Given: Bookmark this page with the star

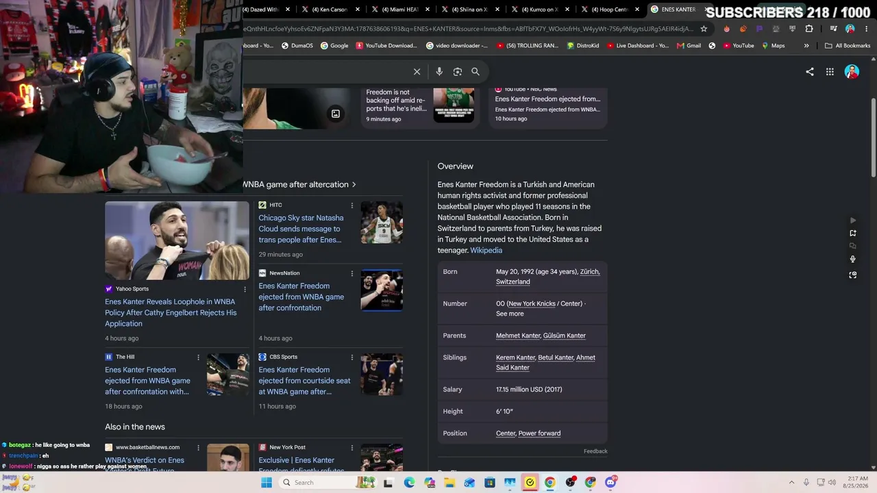Looking at the screenshot, I should tap(704, 29).
